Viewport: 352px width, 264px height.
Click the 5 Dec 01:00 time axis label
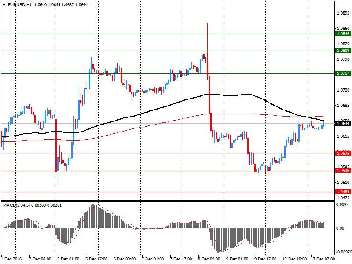[x=68, y=259]
